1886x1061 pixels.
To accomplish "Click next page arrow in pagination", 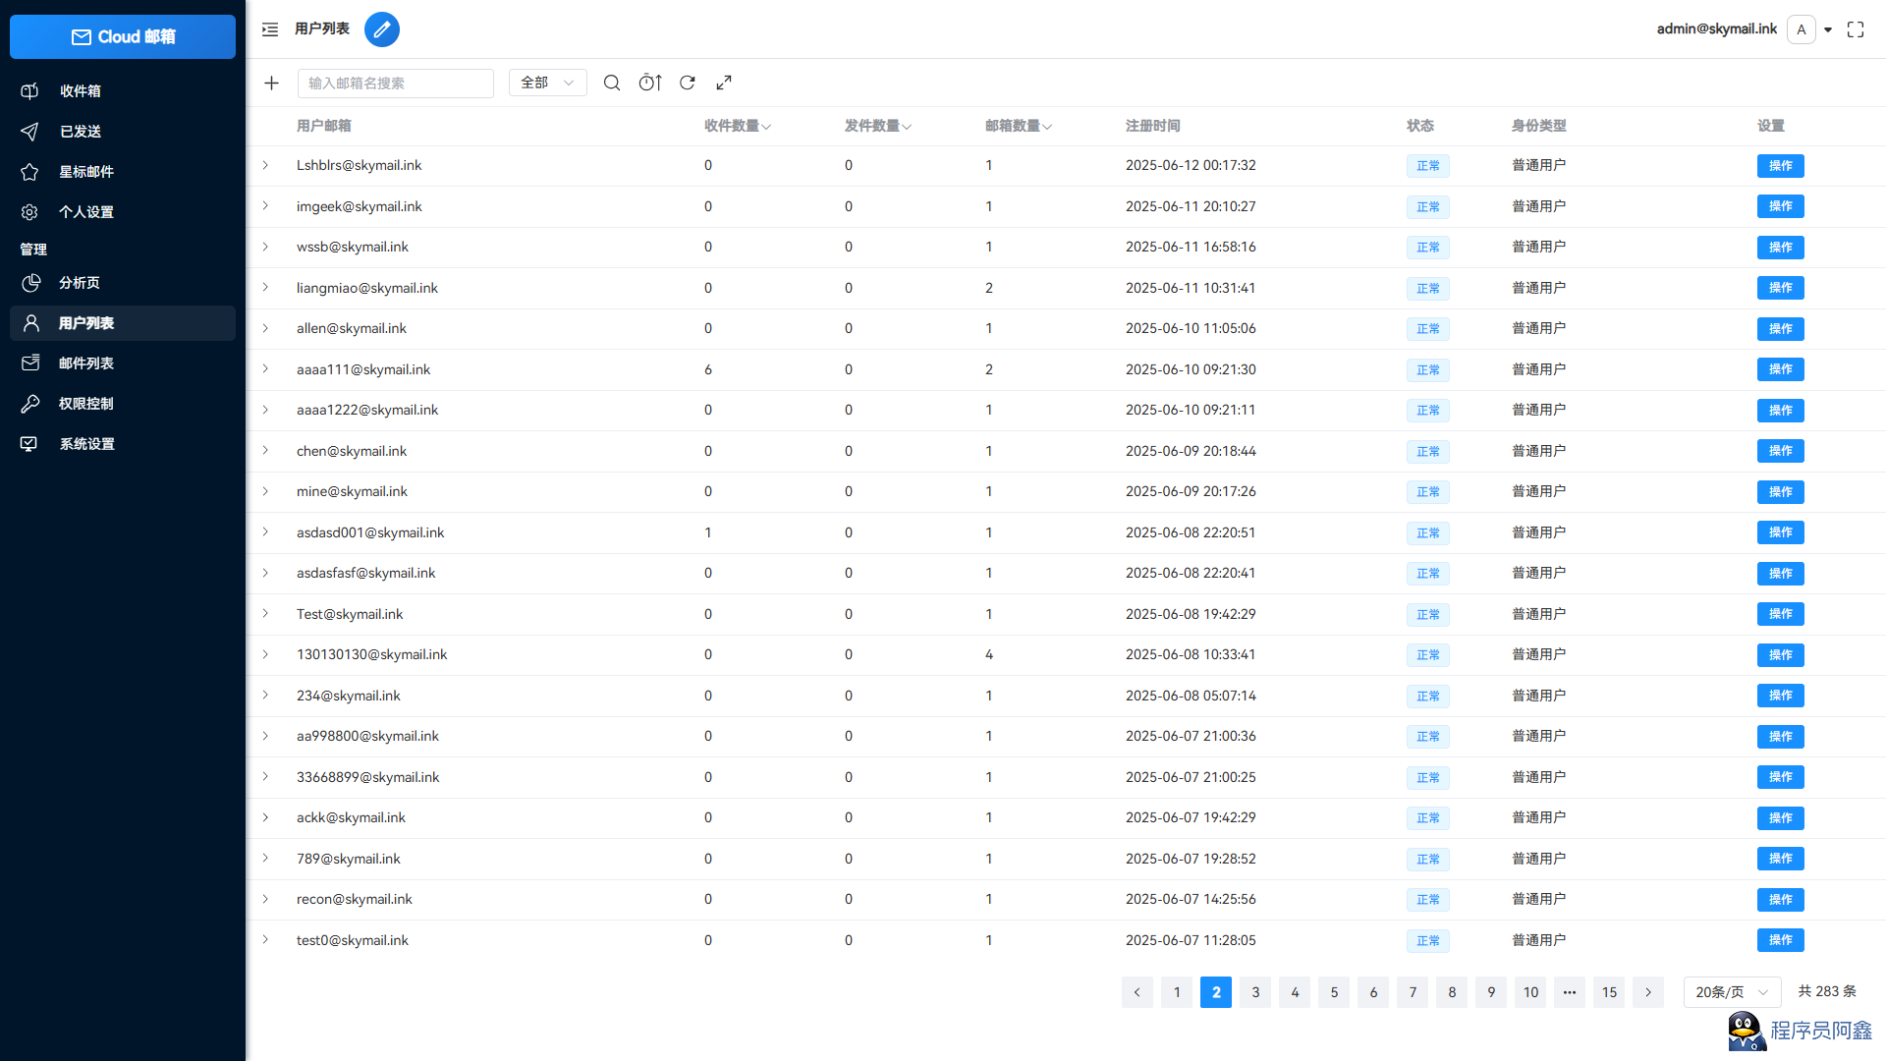I will pyautogui.click(x=1648, y=992).
